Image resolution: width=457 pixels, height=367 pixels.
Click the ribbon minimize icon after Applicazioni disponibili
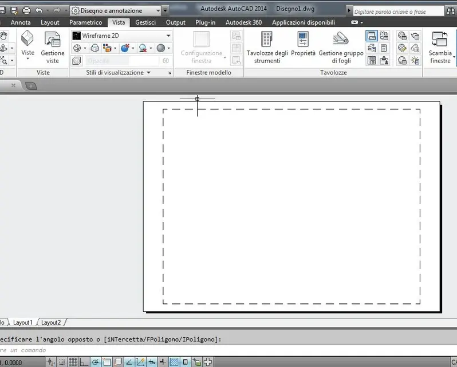click(x=354, y=22)
